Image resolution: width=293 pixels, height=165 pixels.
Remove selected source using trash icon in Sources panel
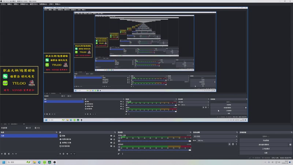click(63, 154)
